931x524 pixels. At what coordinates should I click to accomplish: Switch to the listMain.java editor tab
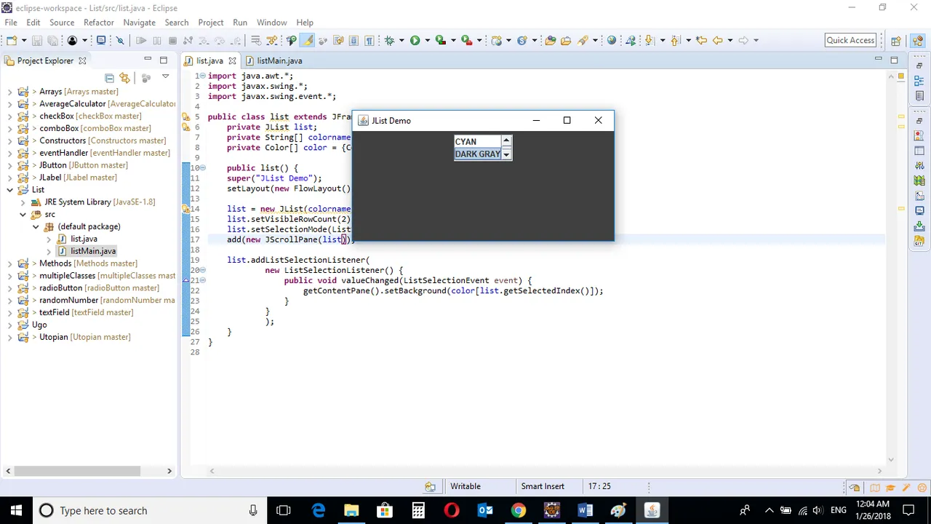point(279,61)
